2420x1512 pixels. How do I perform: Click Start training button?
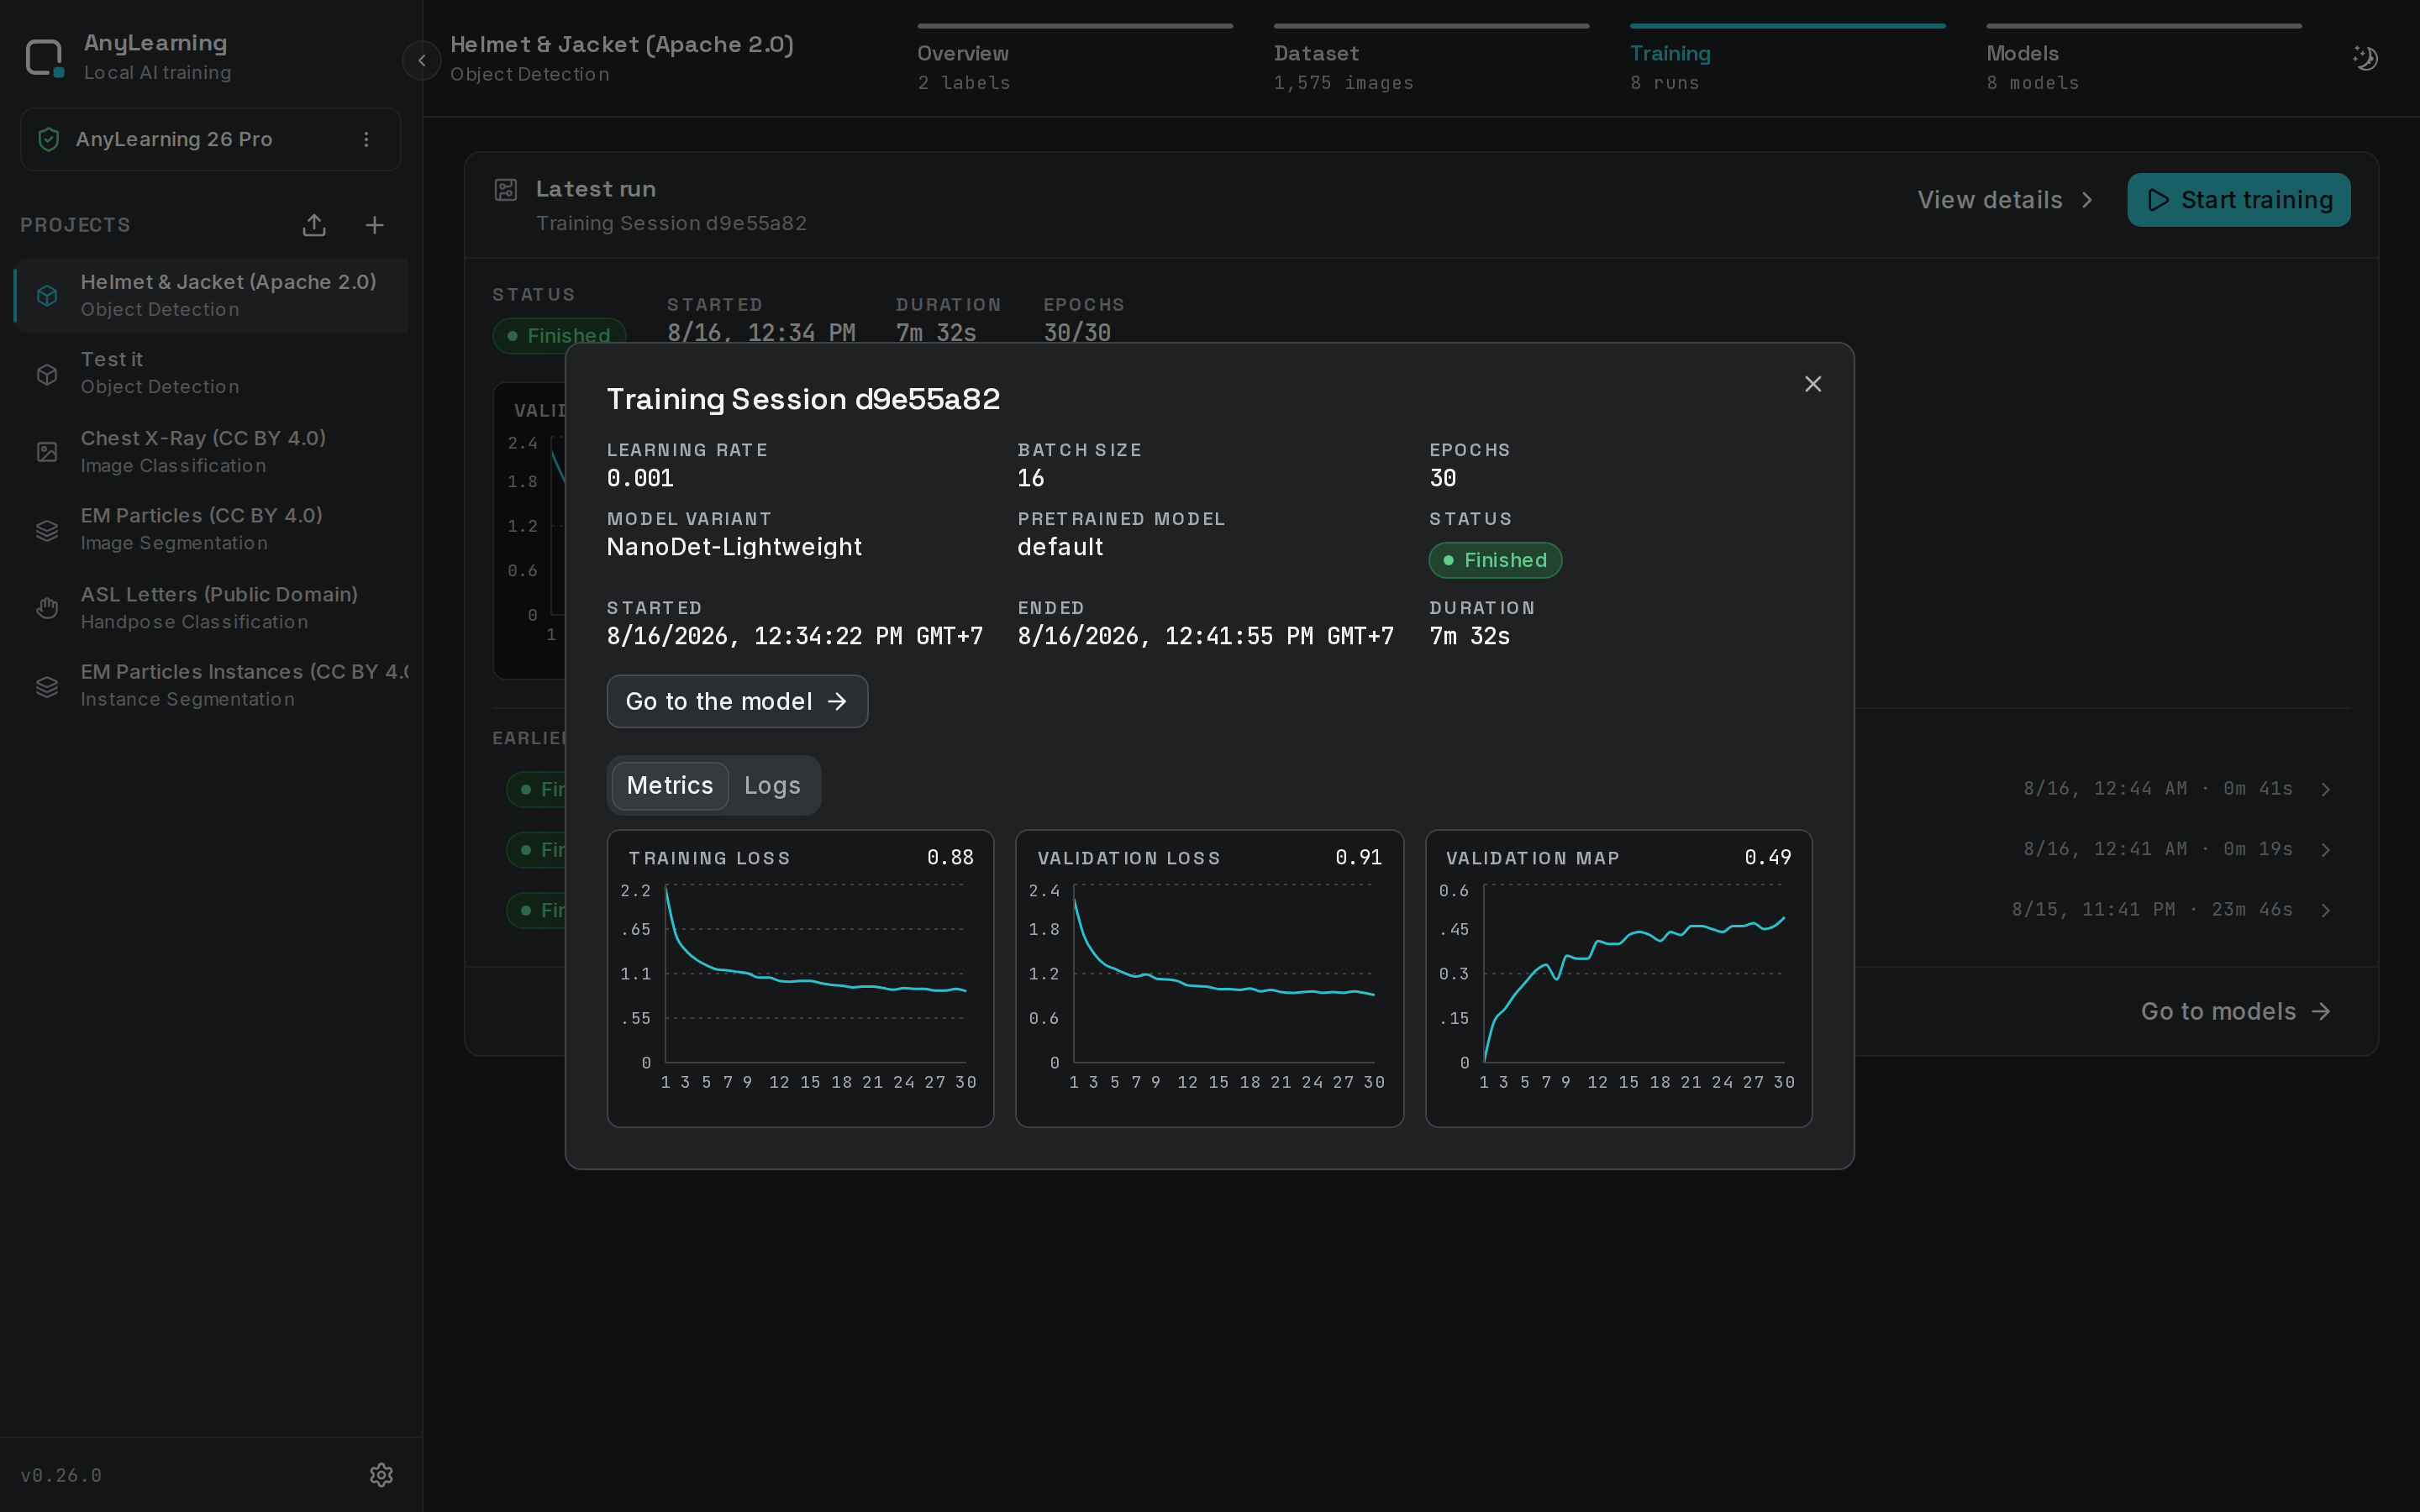[2238, 200]
